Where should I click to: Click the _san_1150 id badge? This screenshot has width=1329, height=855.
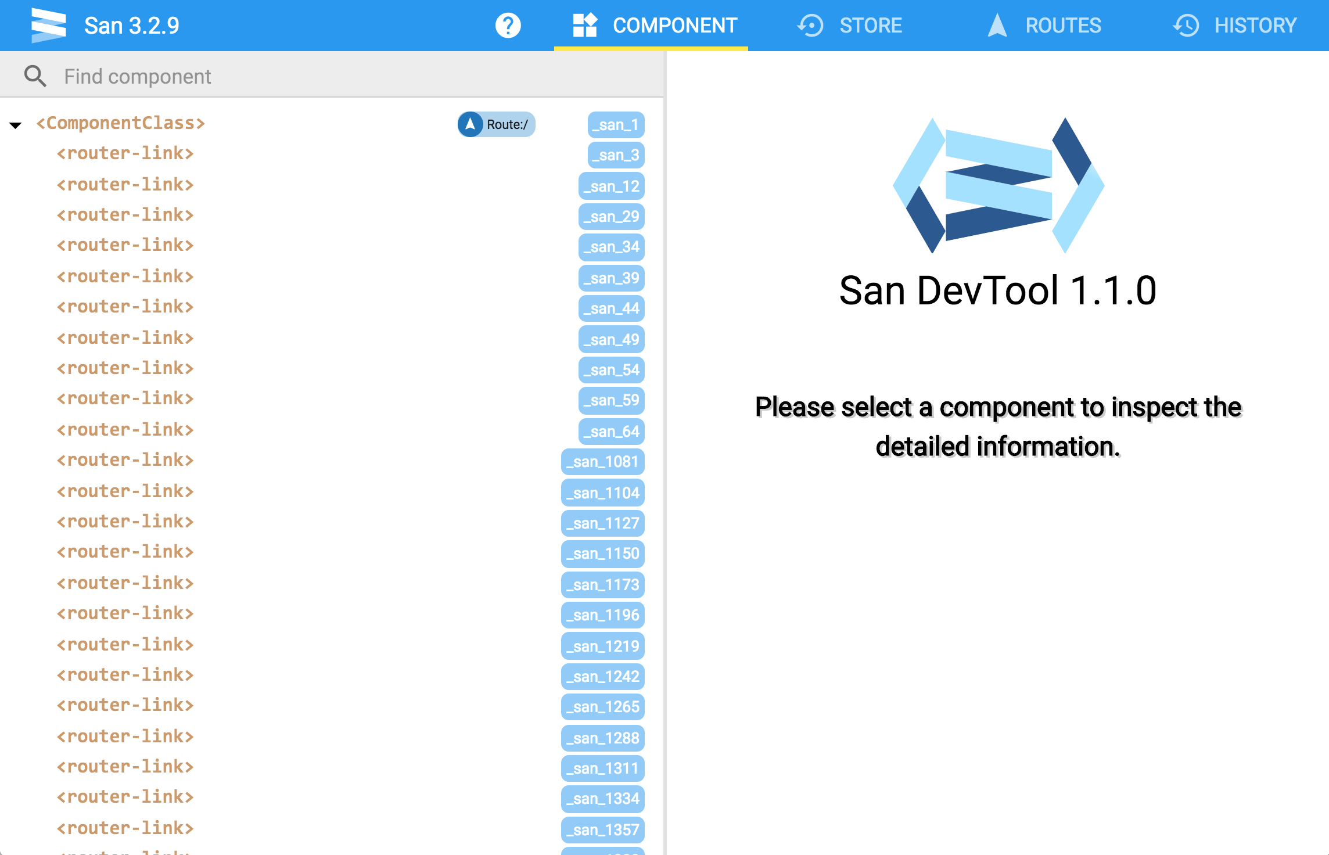[x=603, y=554]
